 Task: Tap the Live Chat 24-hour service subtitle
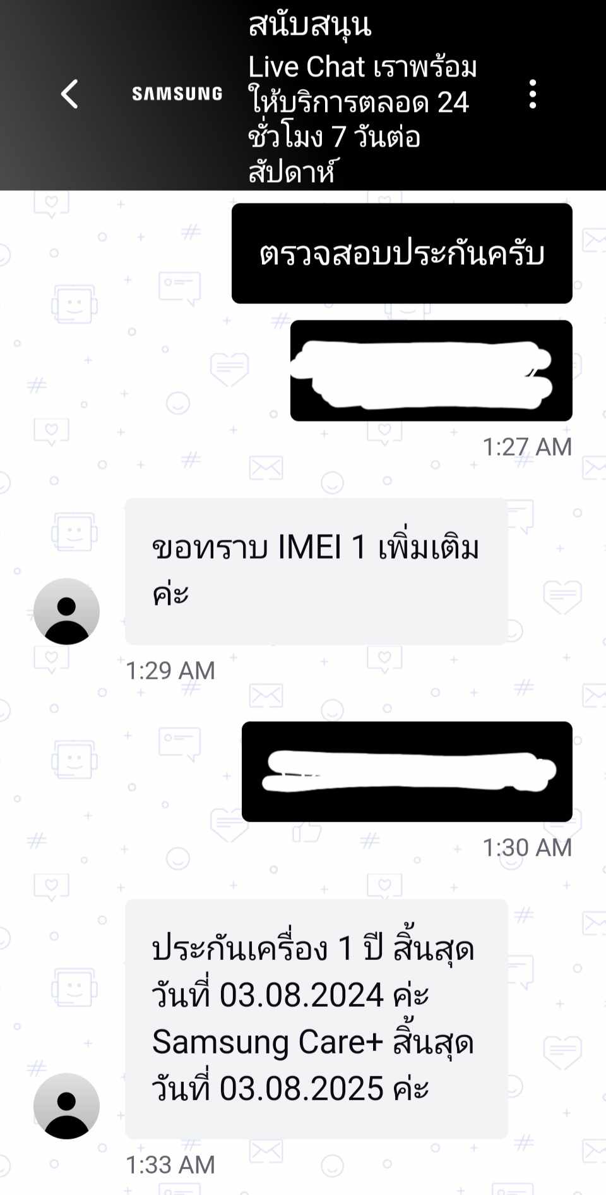click(362, 119)
